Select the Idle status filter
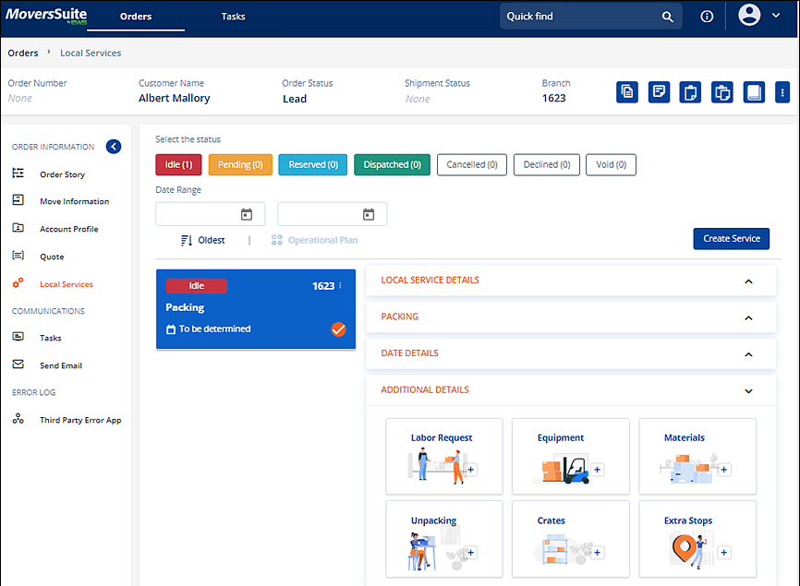The height and width of the screenshot is (586, 800). [x=177, y=164]
